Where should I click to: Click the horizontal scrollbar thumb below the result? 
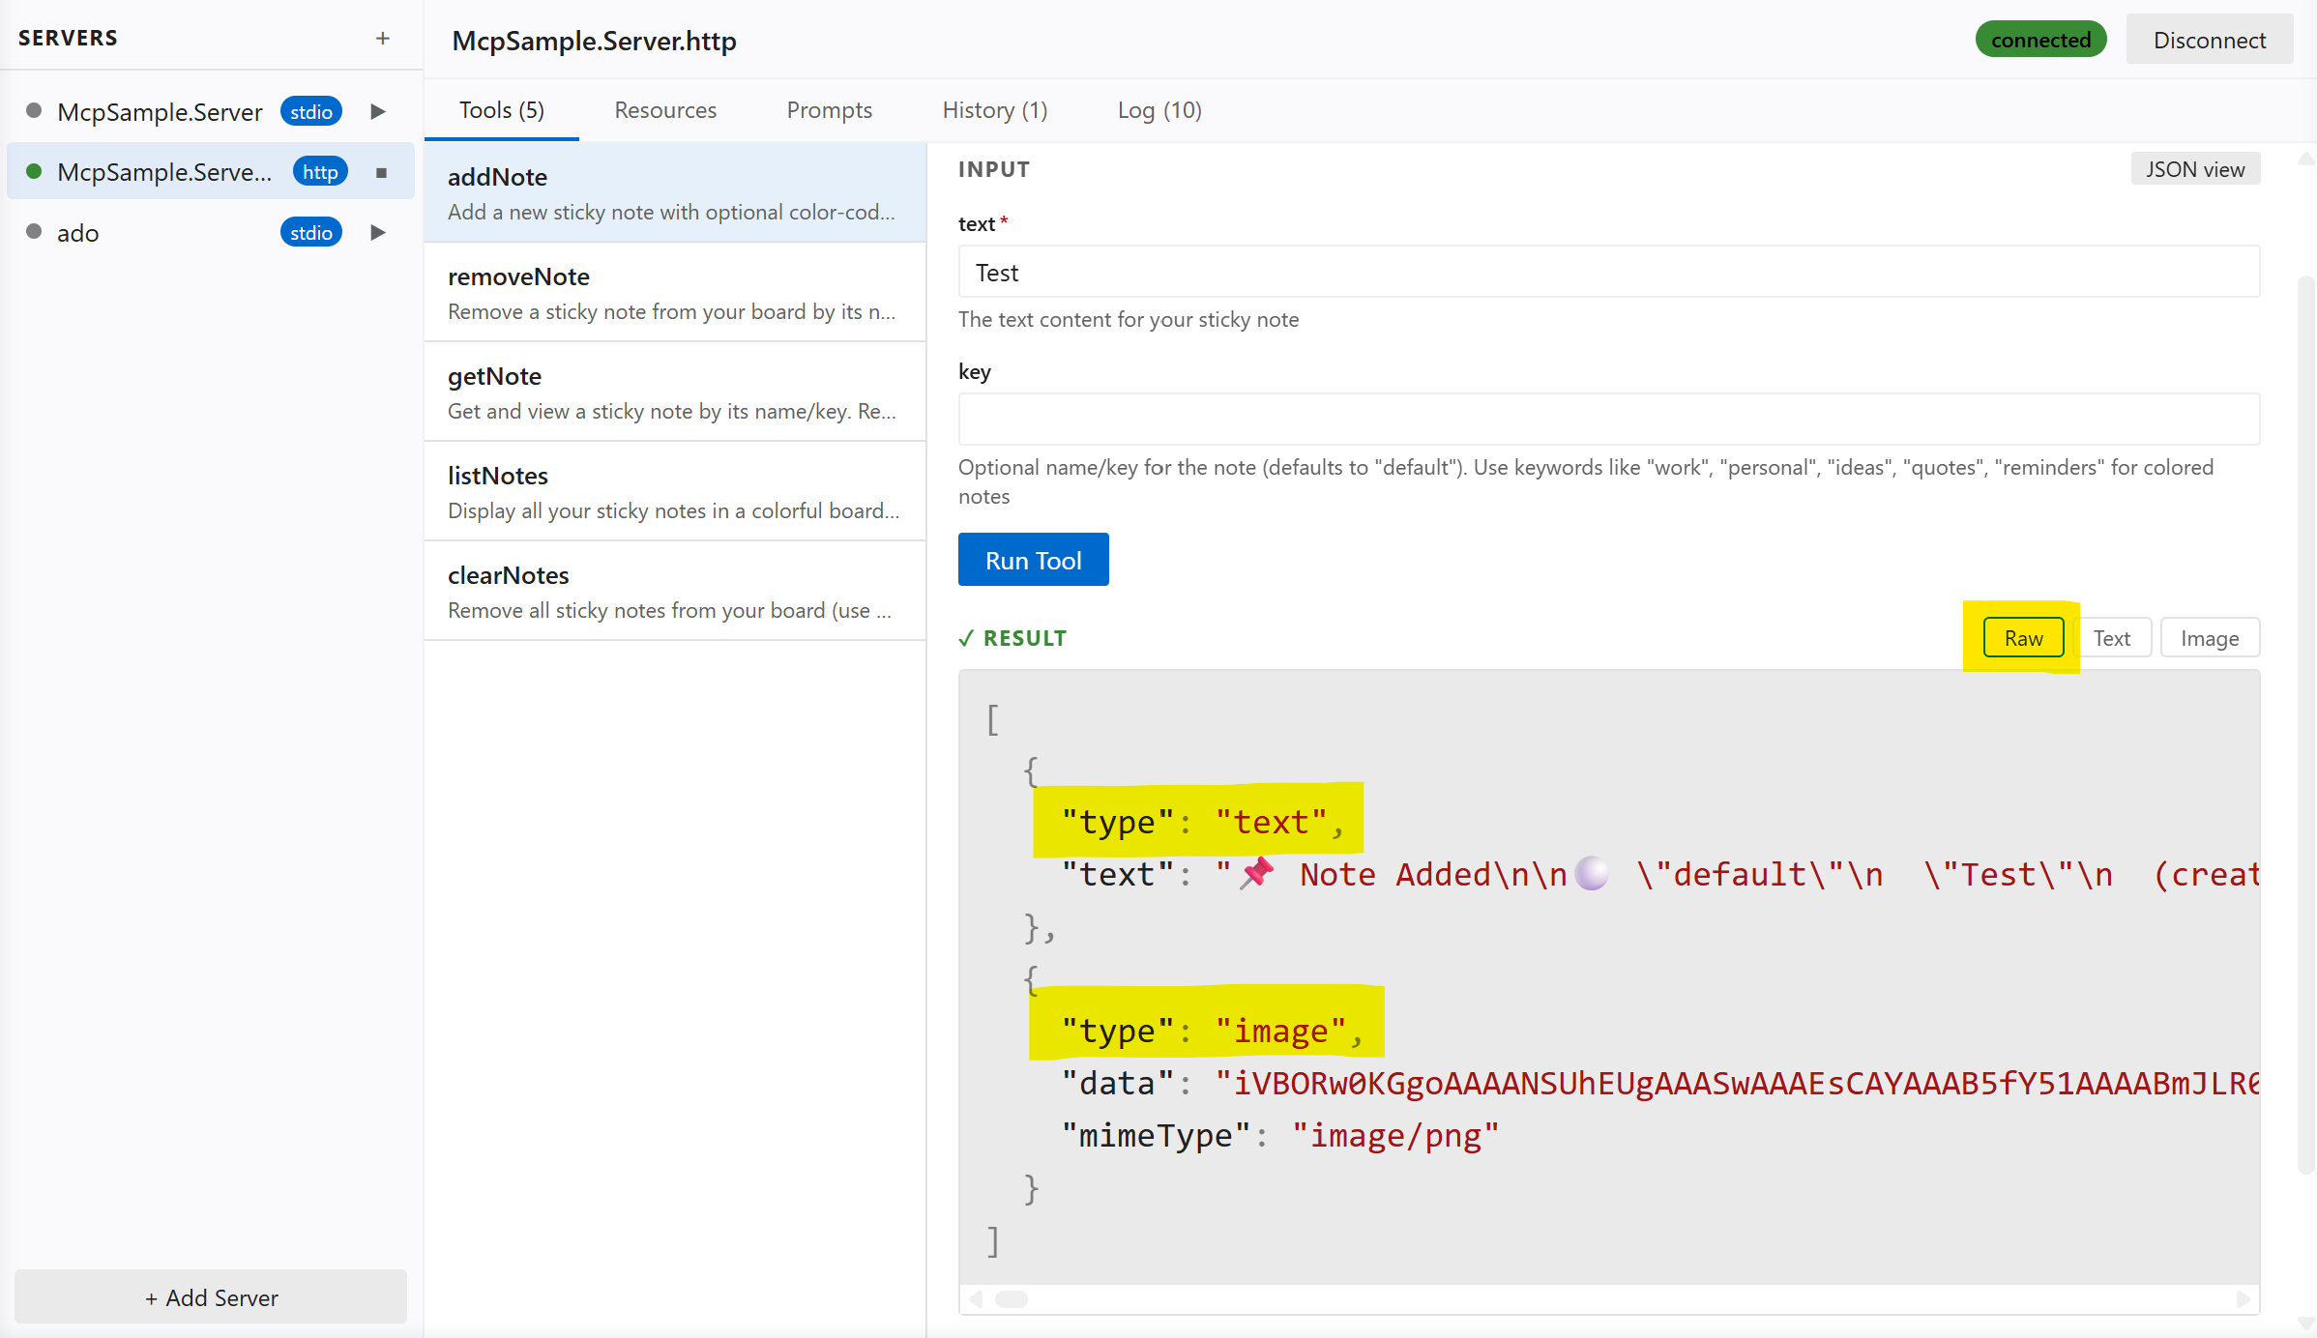[x=1012, y=1299]
